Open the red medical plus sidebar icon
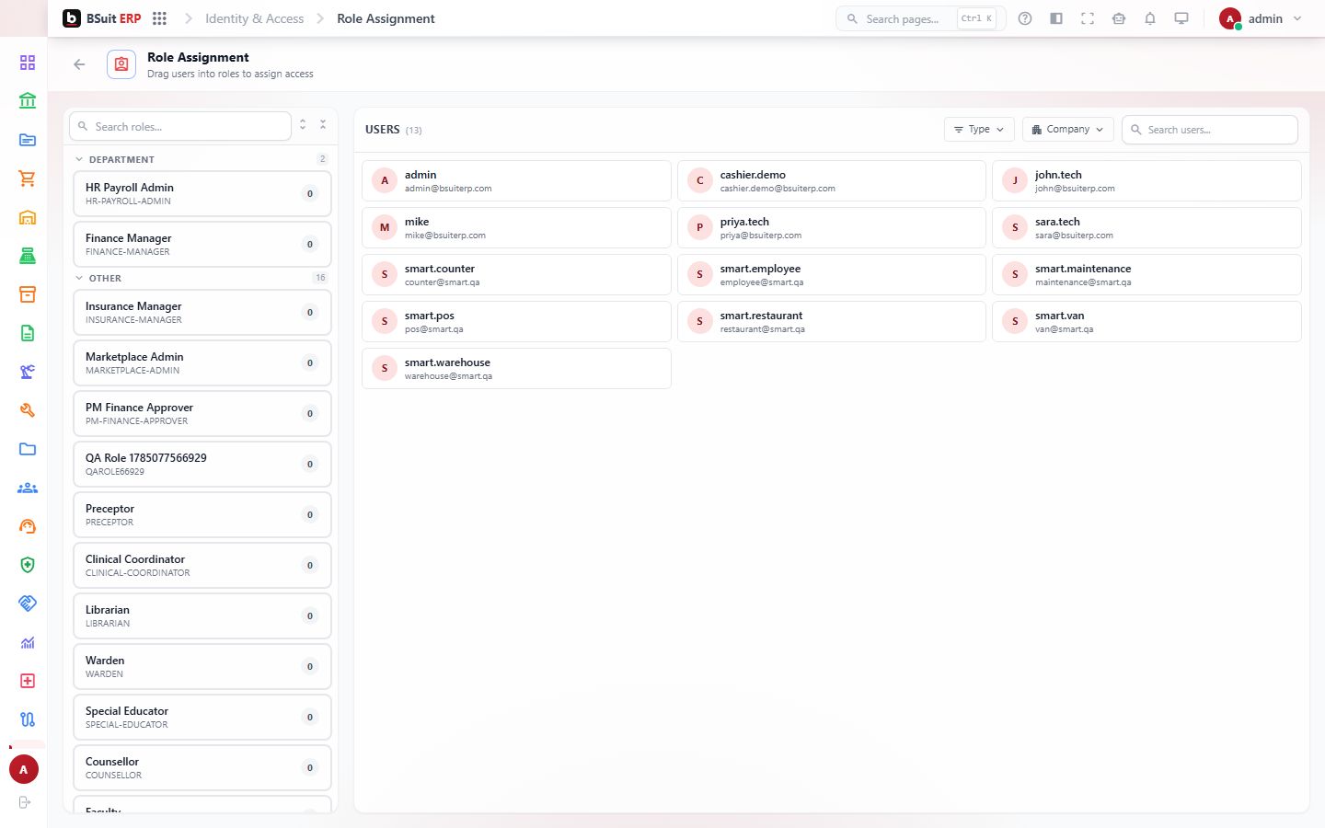 click(x=28, y=681)
